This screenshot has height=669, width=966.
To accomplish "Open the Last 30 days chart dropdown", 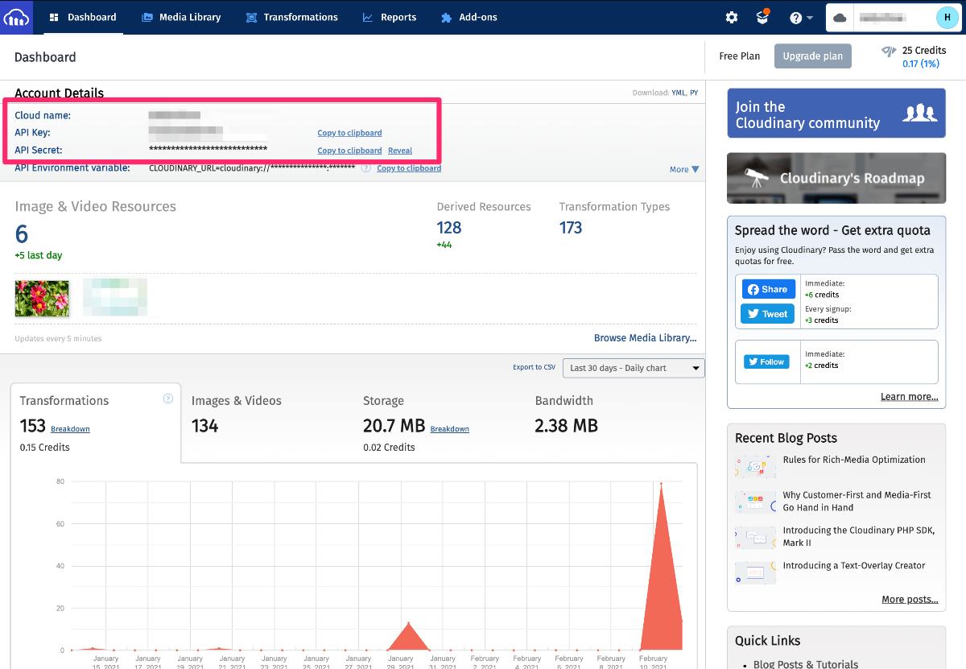I will click(634, 368).
